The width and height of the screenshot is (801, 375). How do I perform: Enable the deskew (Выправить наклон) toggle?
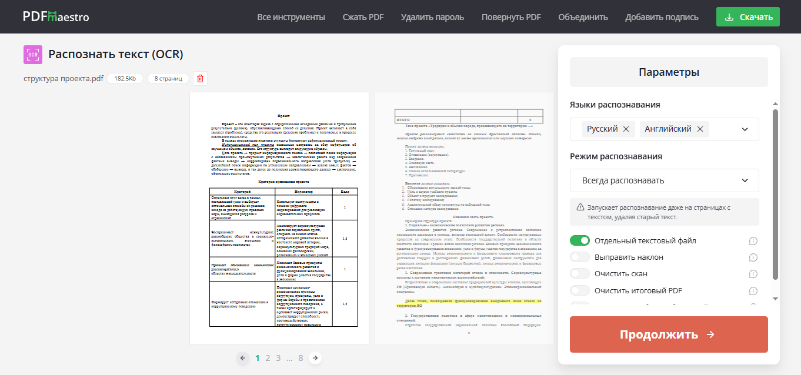coord(580,257)
